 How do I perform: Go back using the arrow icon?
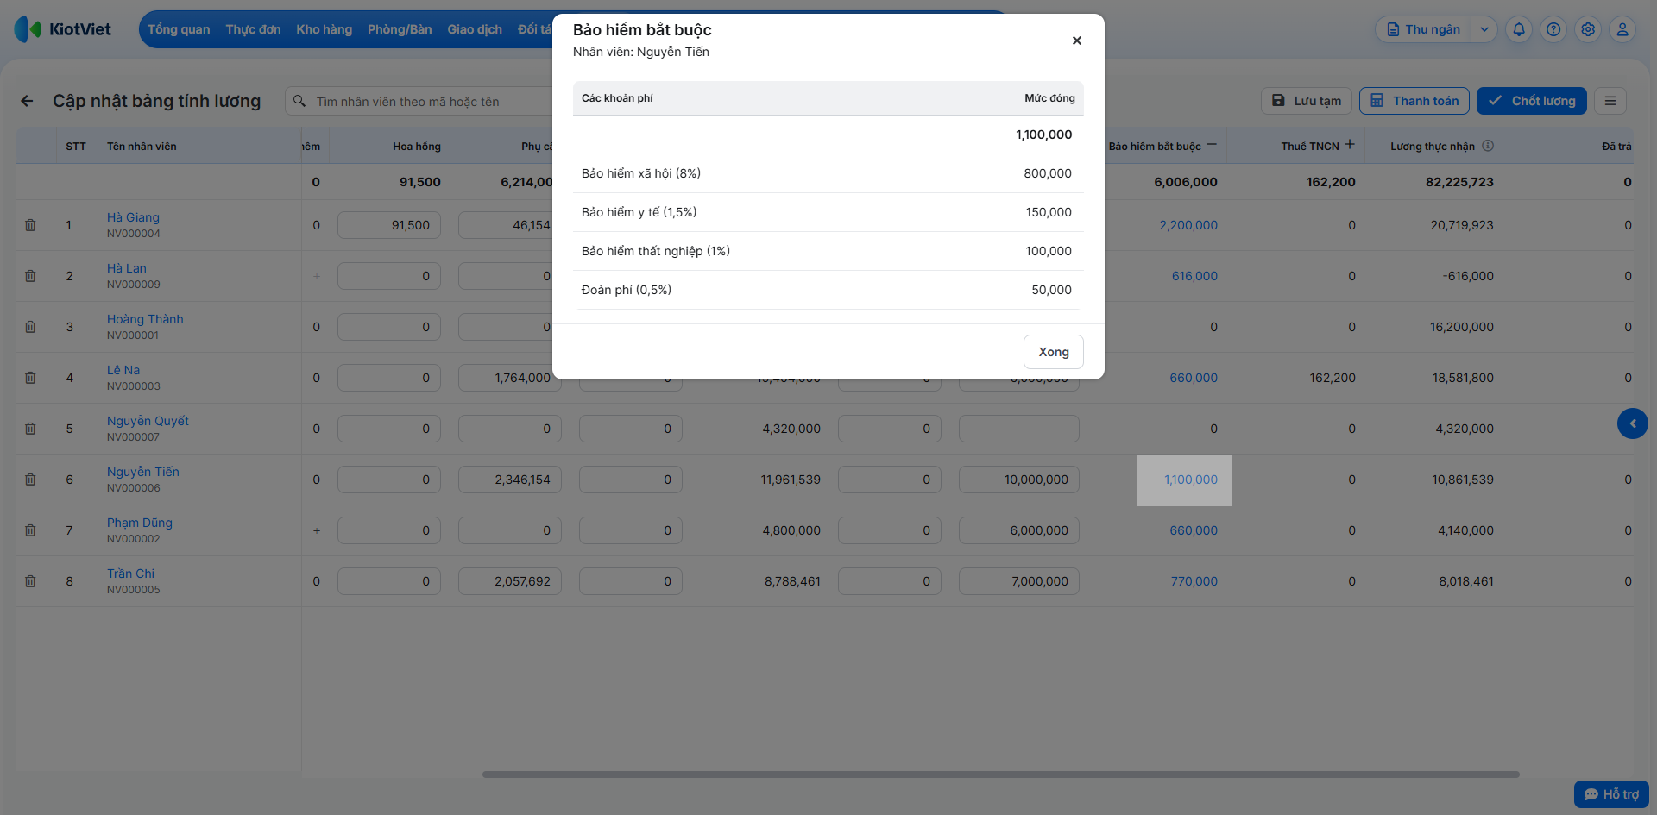[x=27, y=101]
